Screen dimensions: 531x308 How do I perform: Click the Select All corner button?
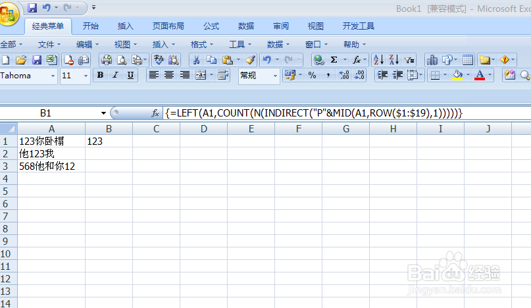point(9,129)
